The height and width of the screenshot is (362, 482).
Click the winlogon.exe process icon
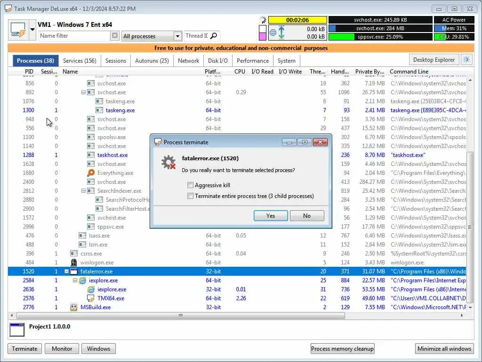click(74, 263)
